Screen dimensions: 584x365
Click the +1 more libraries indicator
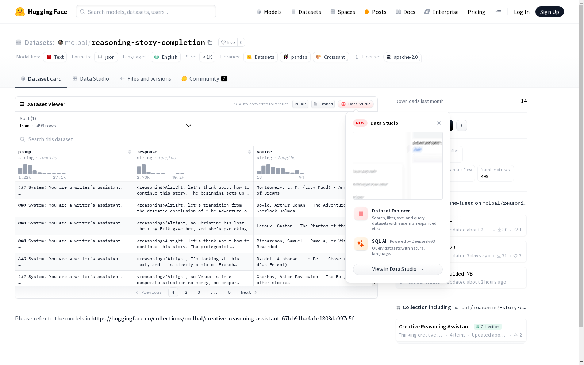(x=355, y=57)
